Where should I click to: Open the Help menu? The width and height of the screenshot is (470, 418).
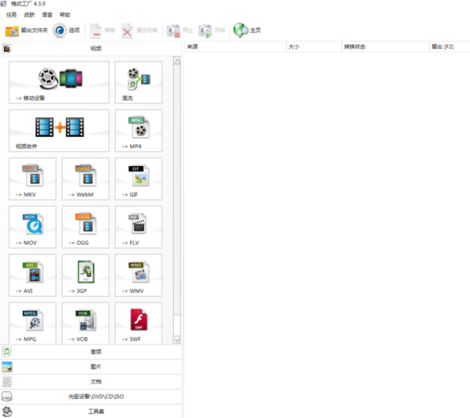pyautogui.click(x=65, y=15)
